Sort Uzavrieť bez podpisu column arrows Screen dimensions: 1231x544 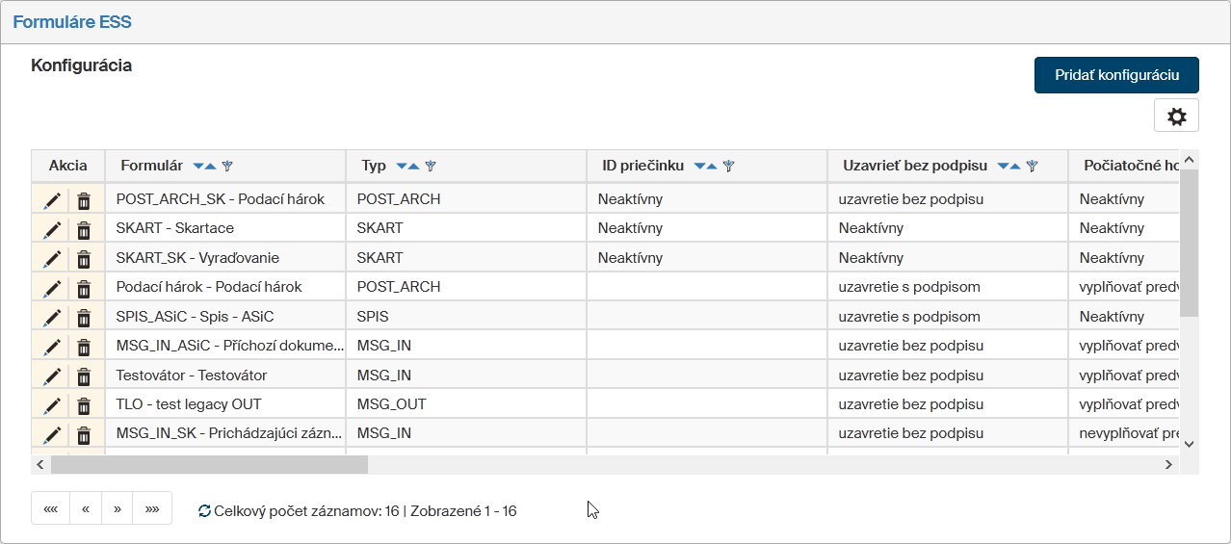click(x=1008, y=167)
